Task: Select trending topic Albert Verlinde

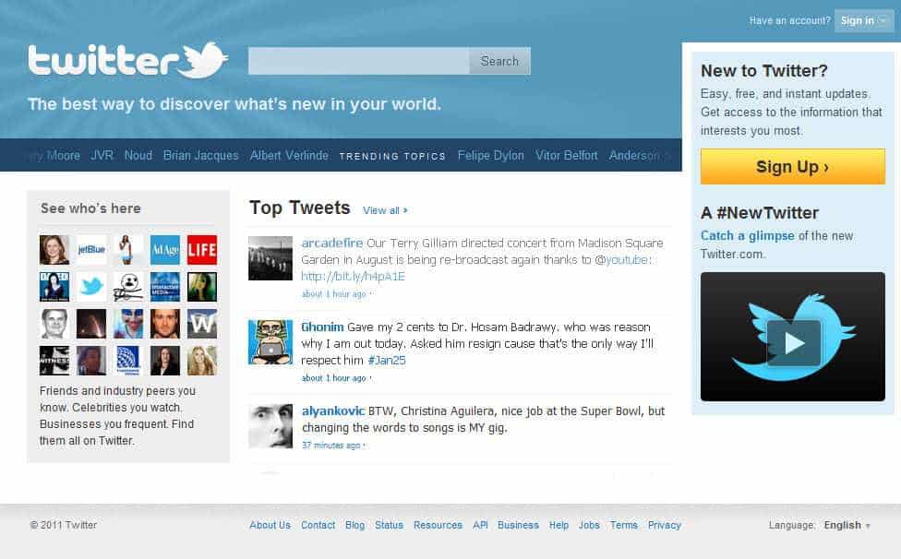Action: (289, 156)
